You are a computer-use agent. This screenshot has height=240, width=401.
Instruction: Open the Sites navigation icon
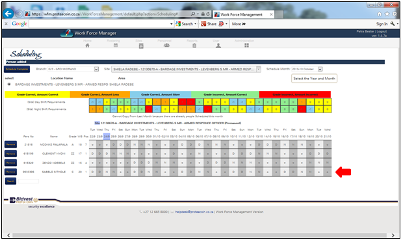pos(141,46)
